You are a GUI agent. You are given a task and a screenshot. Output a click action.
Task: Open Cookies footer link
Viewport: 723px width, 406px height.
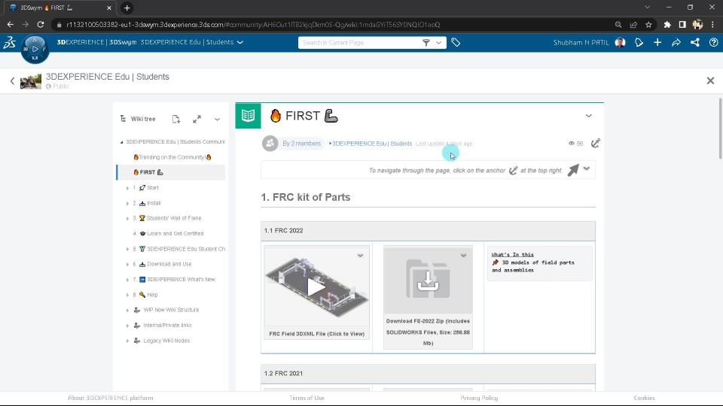point(644,398)
